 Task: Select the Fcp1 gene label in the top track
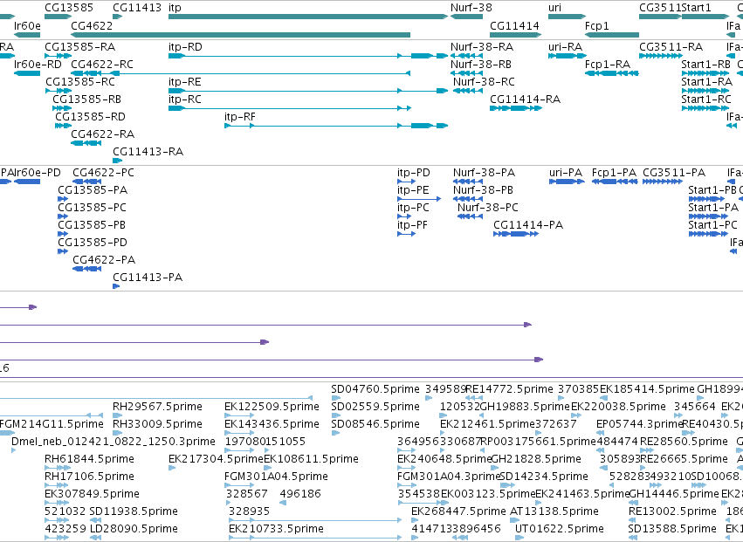(x=597, y=25)
